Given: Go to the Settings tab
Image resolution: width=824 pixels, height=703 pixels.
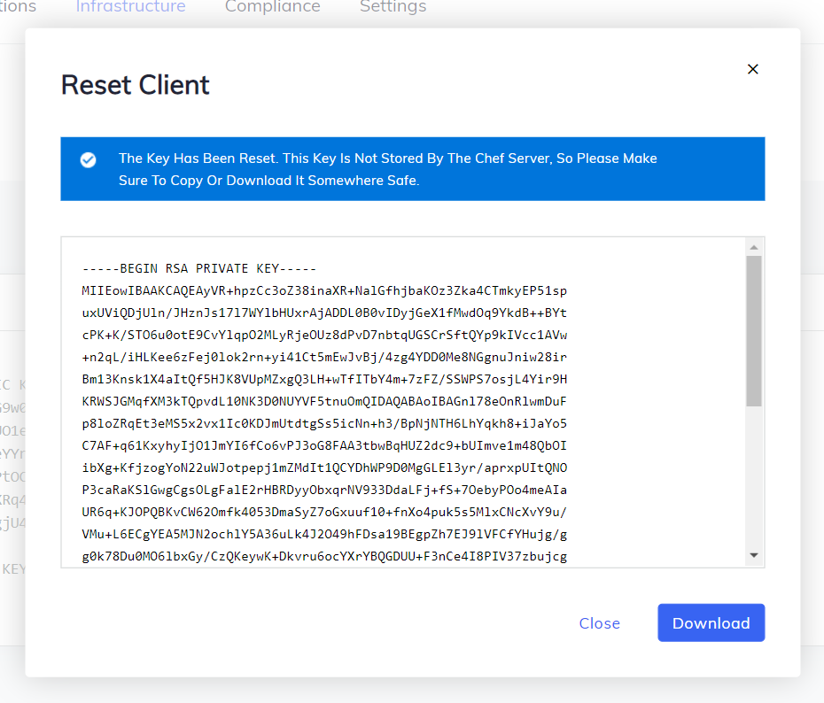Looking at the screenshot, I should coord(393,7).
